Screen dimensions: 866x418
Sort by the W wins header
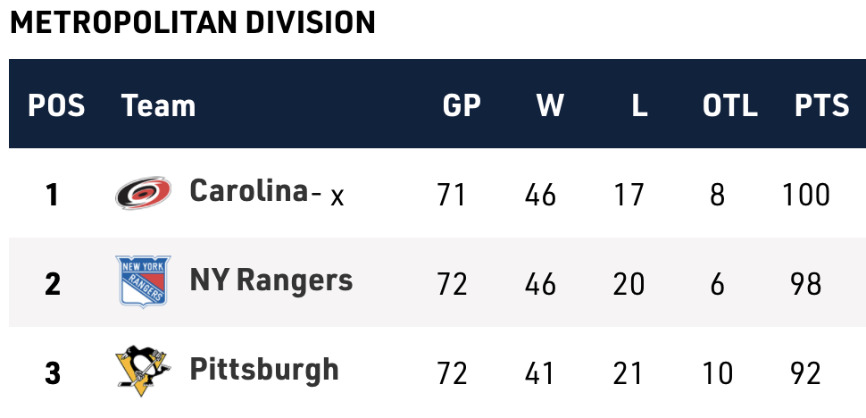coord(550,106)
